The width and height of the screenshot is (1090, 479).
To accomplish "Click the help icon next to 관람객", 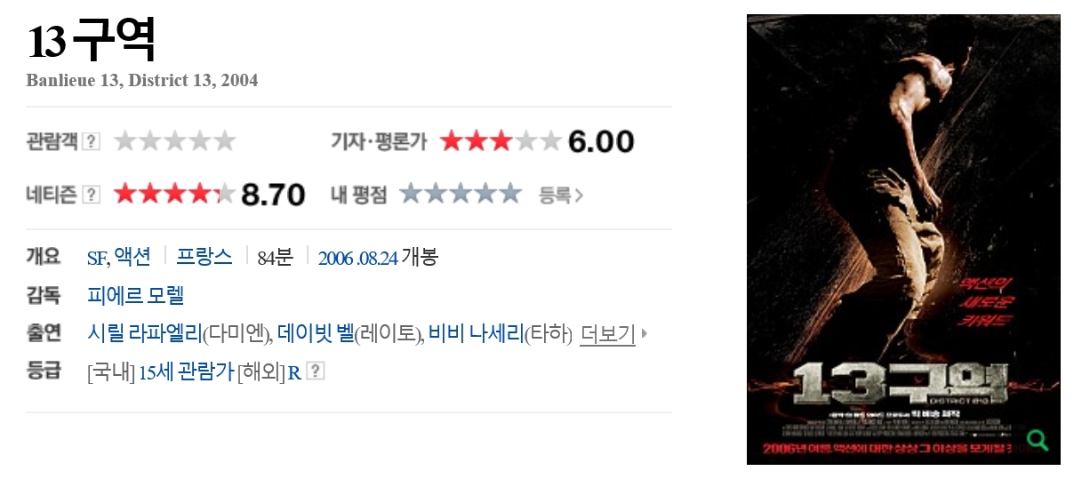I will pyautogui.click(x=91, y=141).
